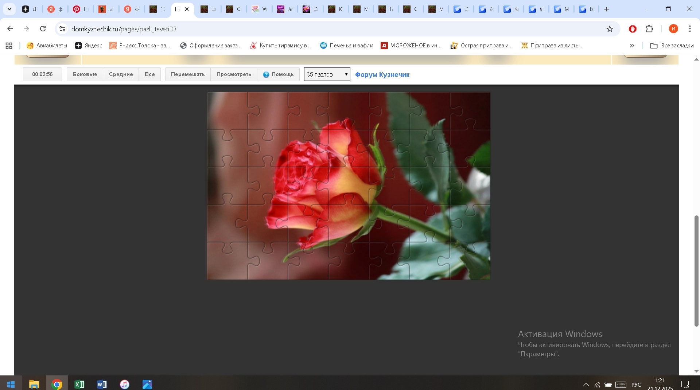The width and height of the screenshot is (700, 390).
Task: Open the Windows notification center icon
Action: (x=685, y=384)
